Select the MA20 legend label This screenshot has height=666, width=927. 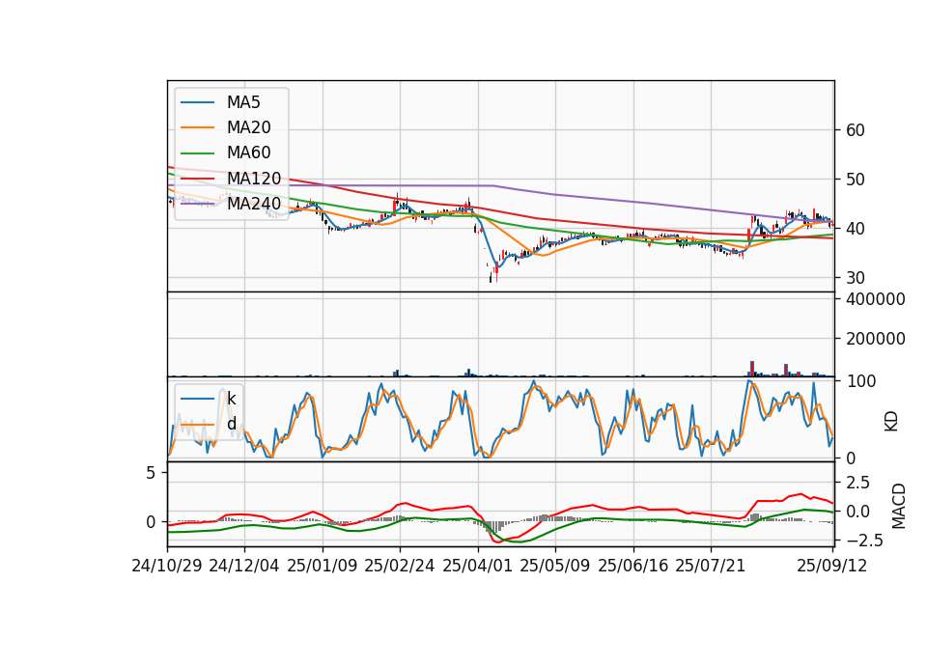point(248,127)
